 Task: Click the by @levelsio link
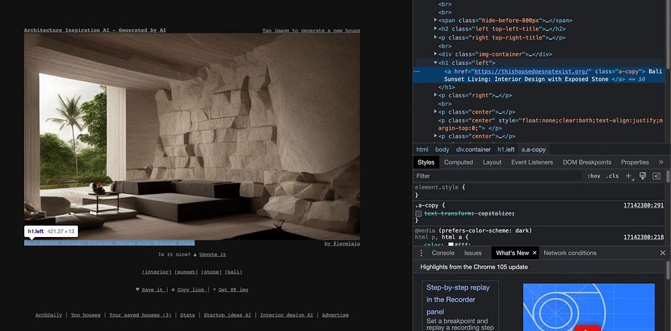(342, 244)
